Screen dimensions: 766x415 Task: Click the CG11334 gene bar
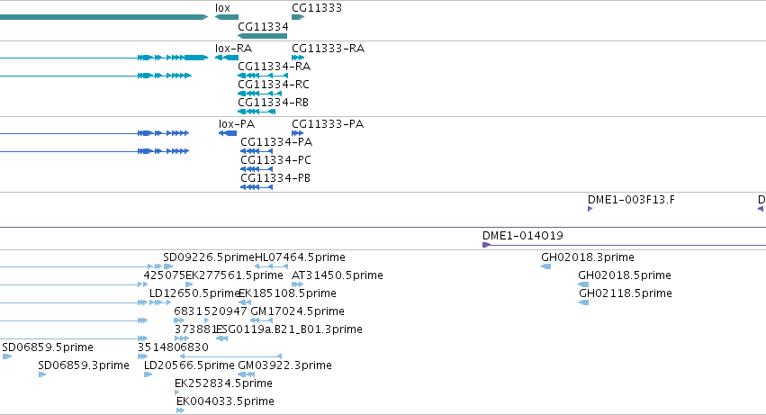coord(262,36)
